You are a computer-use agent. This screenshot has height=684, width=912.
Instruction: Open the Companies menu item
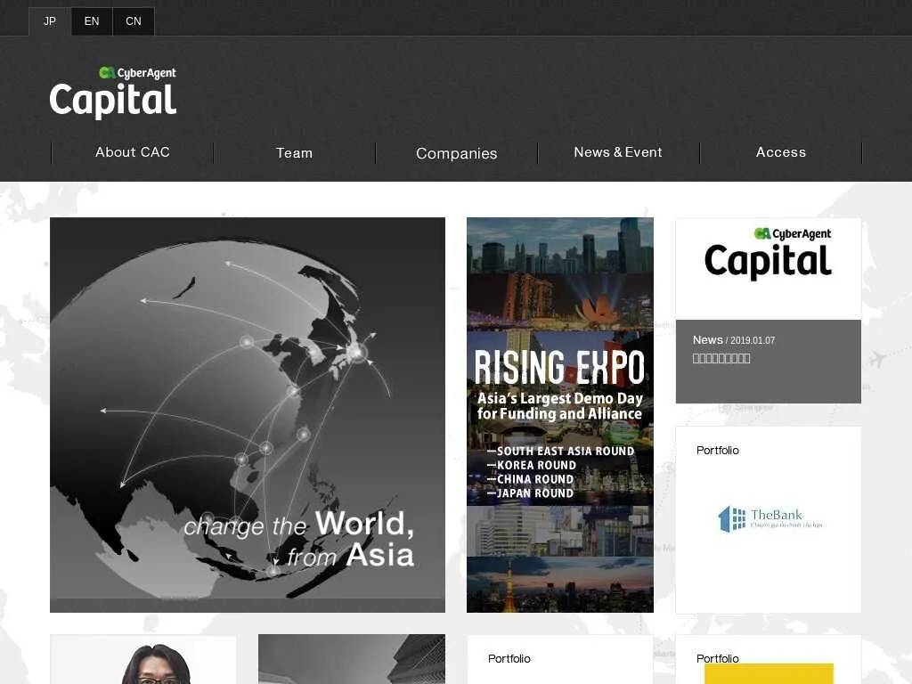457,153
